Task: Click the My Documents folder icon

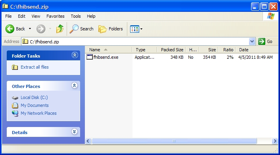Action: pyautogui.click(x=15, y=105)
